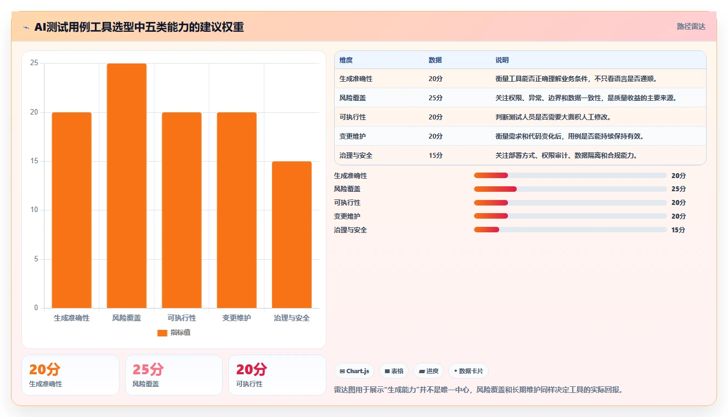Toggle the 指标值 legend entry
This screenshot has height=417, width=728.
click(x=173, y=333)
